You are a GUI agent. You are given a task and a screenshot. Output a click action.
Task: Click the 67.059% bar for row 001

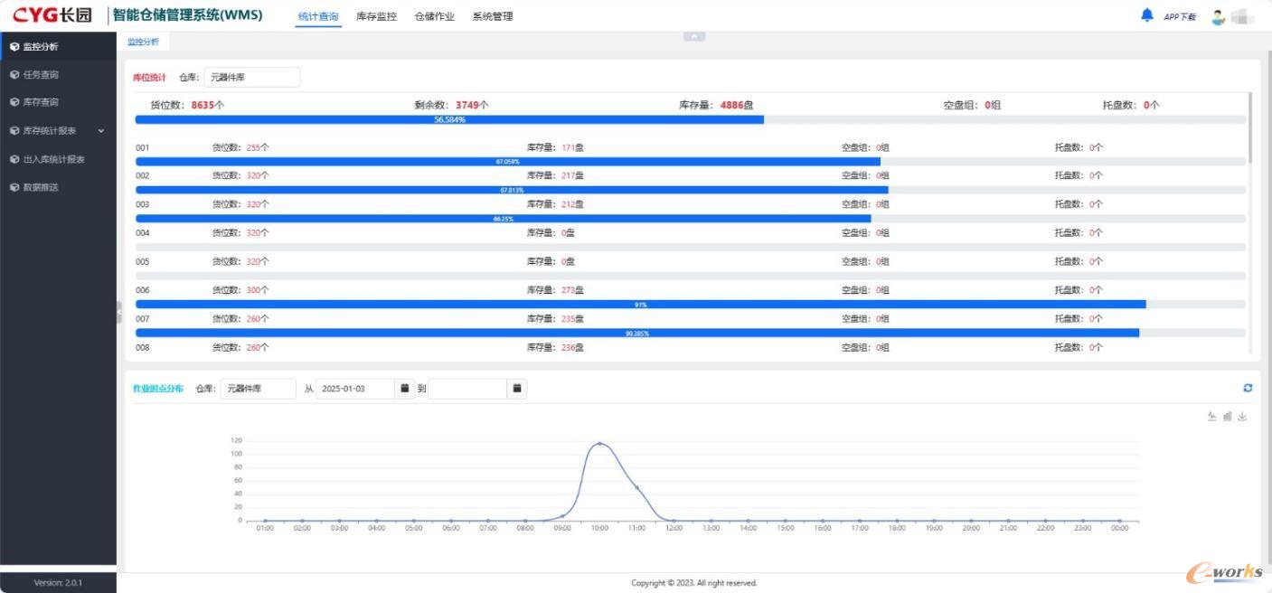691,161
